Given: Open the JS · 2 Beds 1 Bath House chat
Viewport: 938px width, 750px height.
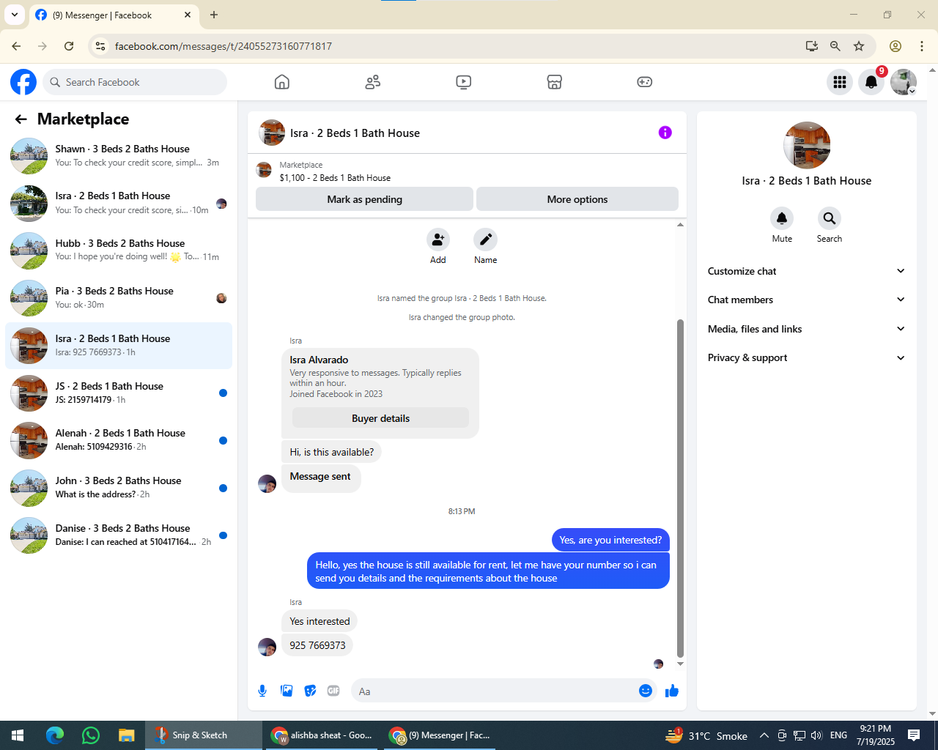Looking at the screenshot, I should [x=119, y=393].
